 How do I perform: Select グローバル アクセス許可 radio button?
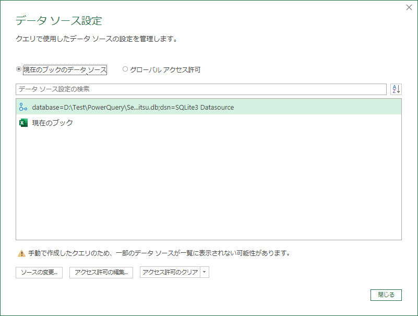tap(125, 69)
